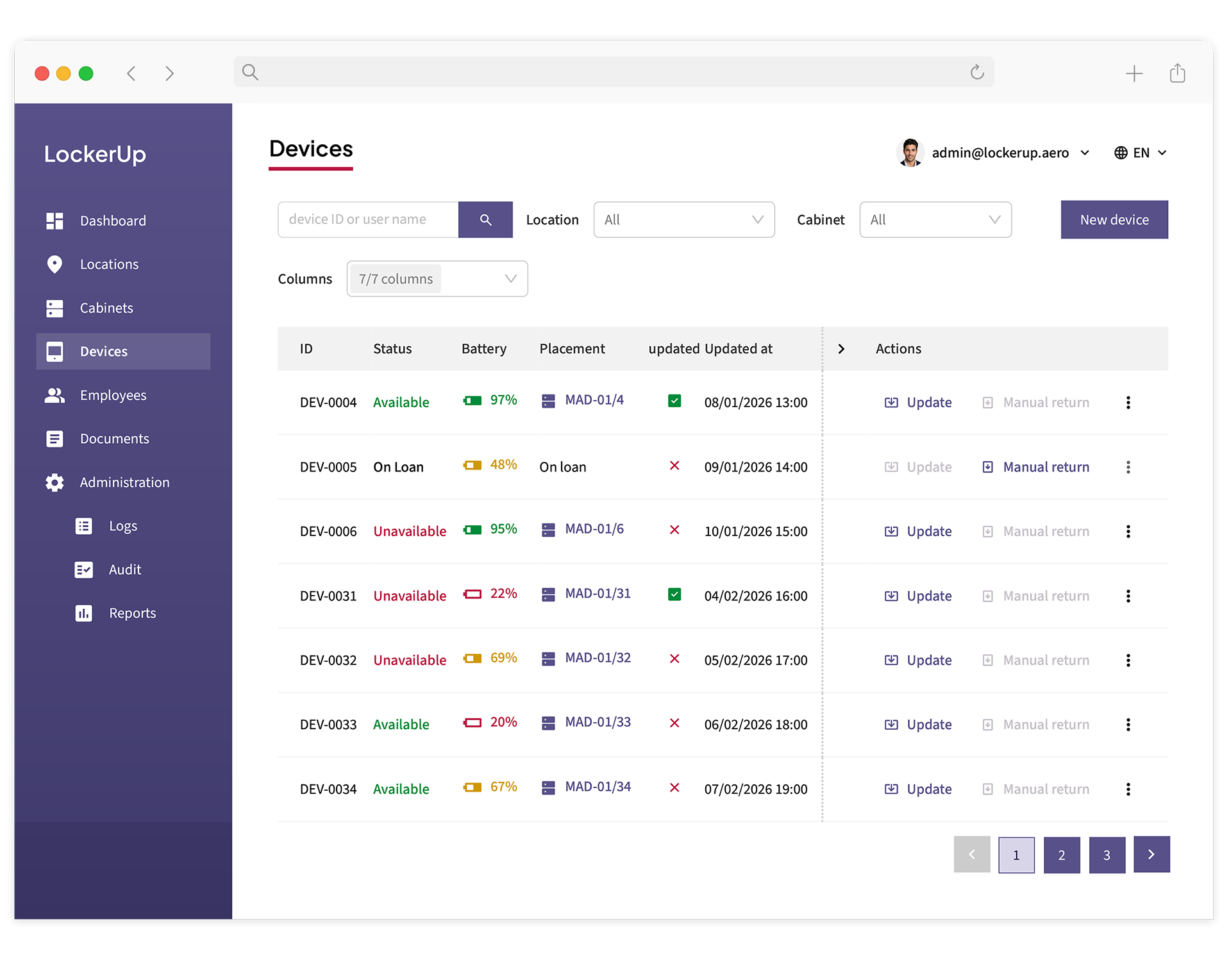The image size is (1231, 962).
Task: Click the battery icon showing 22%
Action: pos(473,595)
